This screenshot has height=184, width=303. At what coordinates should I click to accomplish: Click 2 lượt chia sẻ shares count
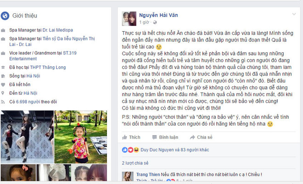pos(135,163)
